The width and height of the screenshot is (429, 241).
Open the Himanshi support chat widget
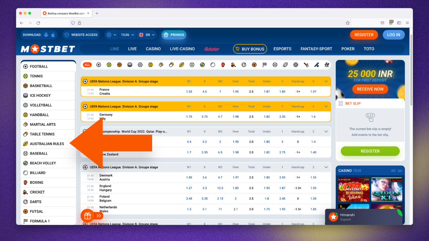(x=364, y=217)
